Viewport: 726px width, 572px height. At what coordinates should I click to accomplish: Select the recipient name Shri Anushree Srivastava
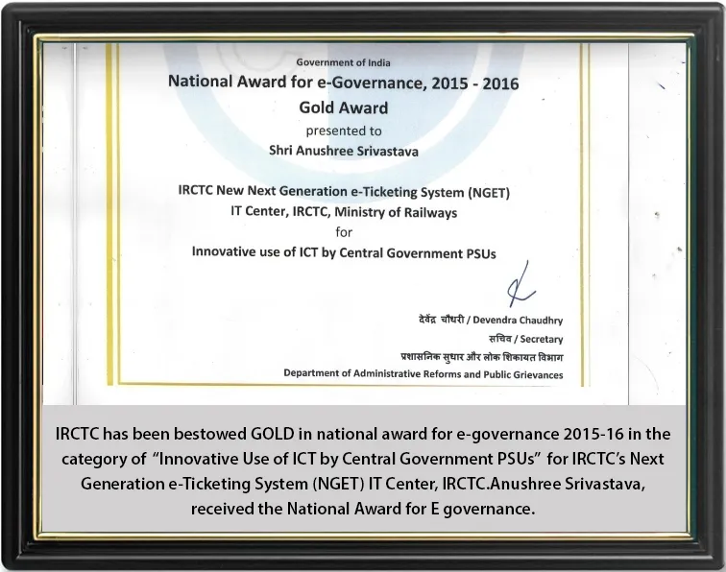[x=344, y=152]
